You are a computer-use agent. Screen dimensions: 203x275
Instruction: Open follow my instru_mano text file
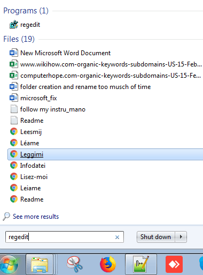point(53,109)
